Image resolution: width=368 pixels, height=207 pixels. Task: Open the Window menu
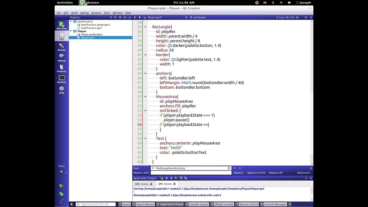118,13
